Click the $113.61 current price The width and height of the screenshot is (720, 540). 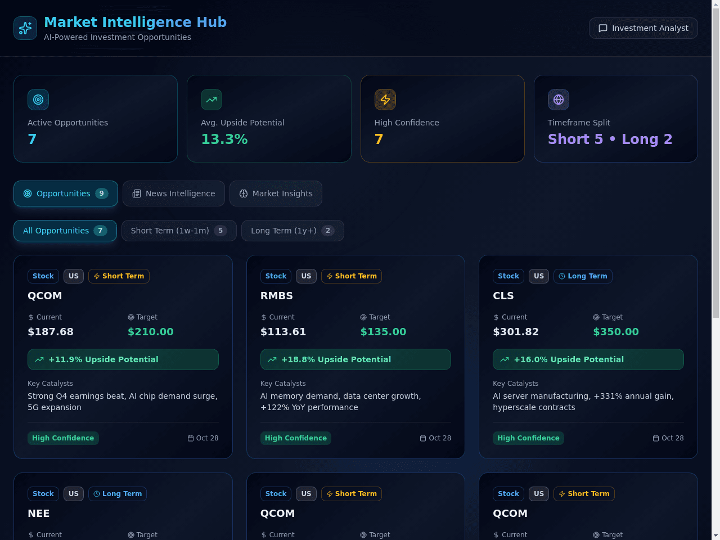[283, 332]
